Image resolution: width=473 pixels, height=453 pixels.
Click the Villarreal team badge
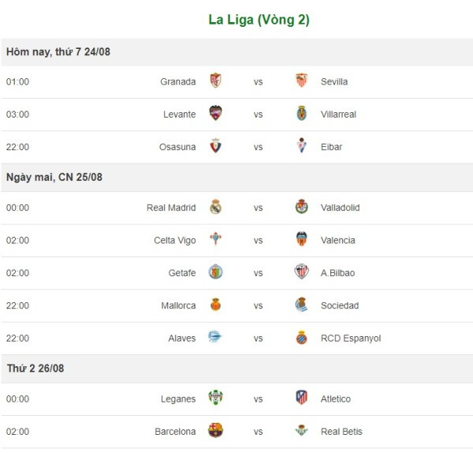[301, 114]
